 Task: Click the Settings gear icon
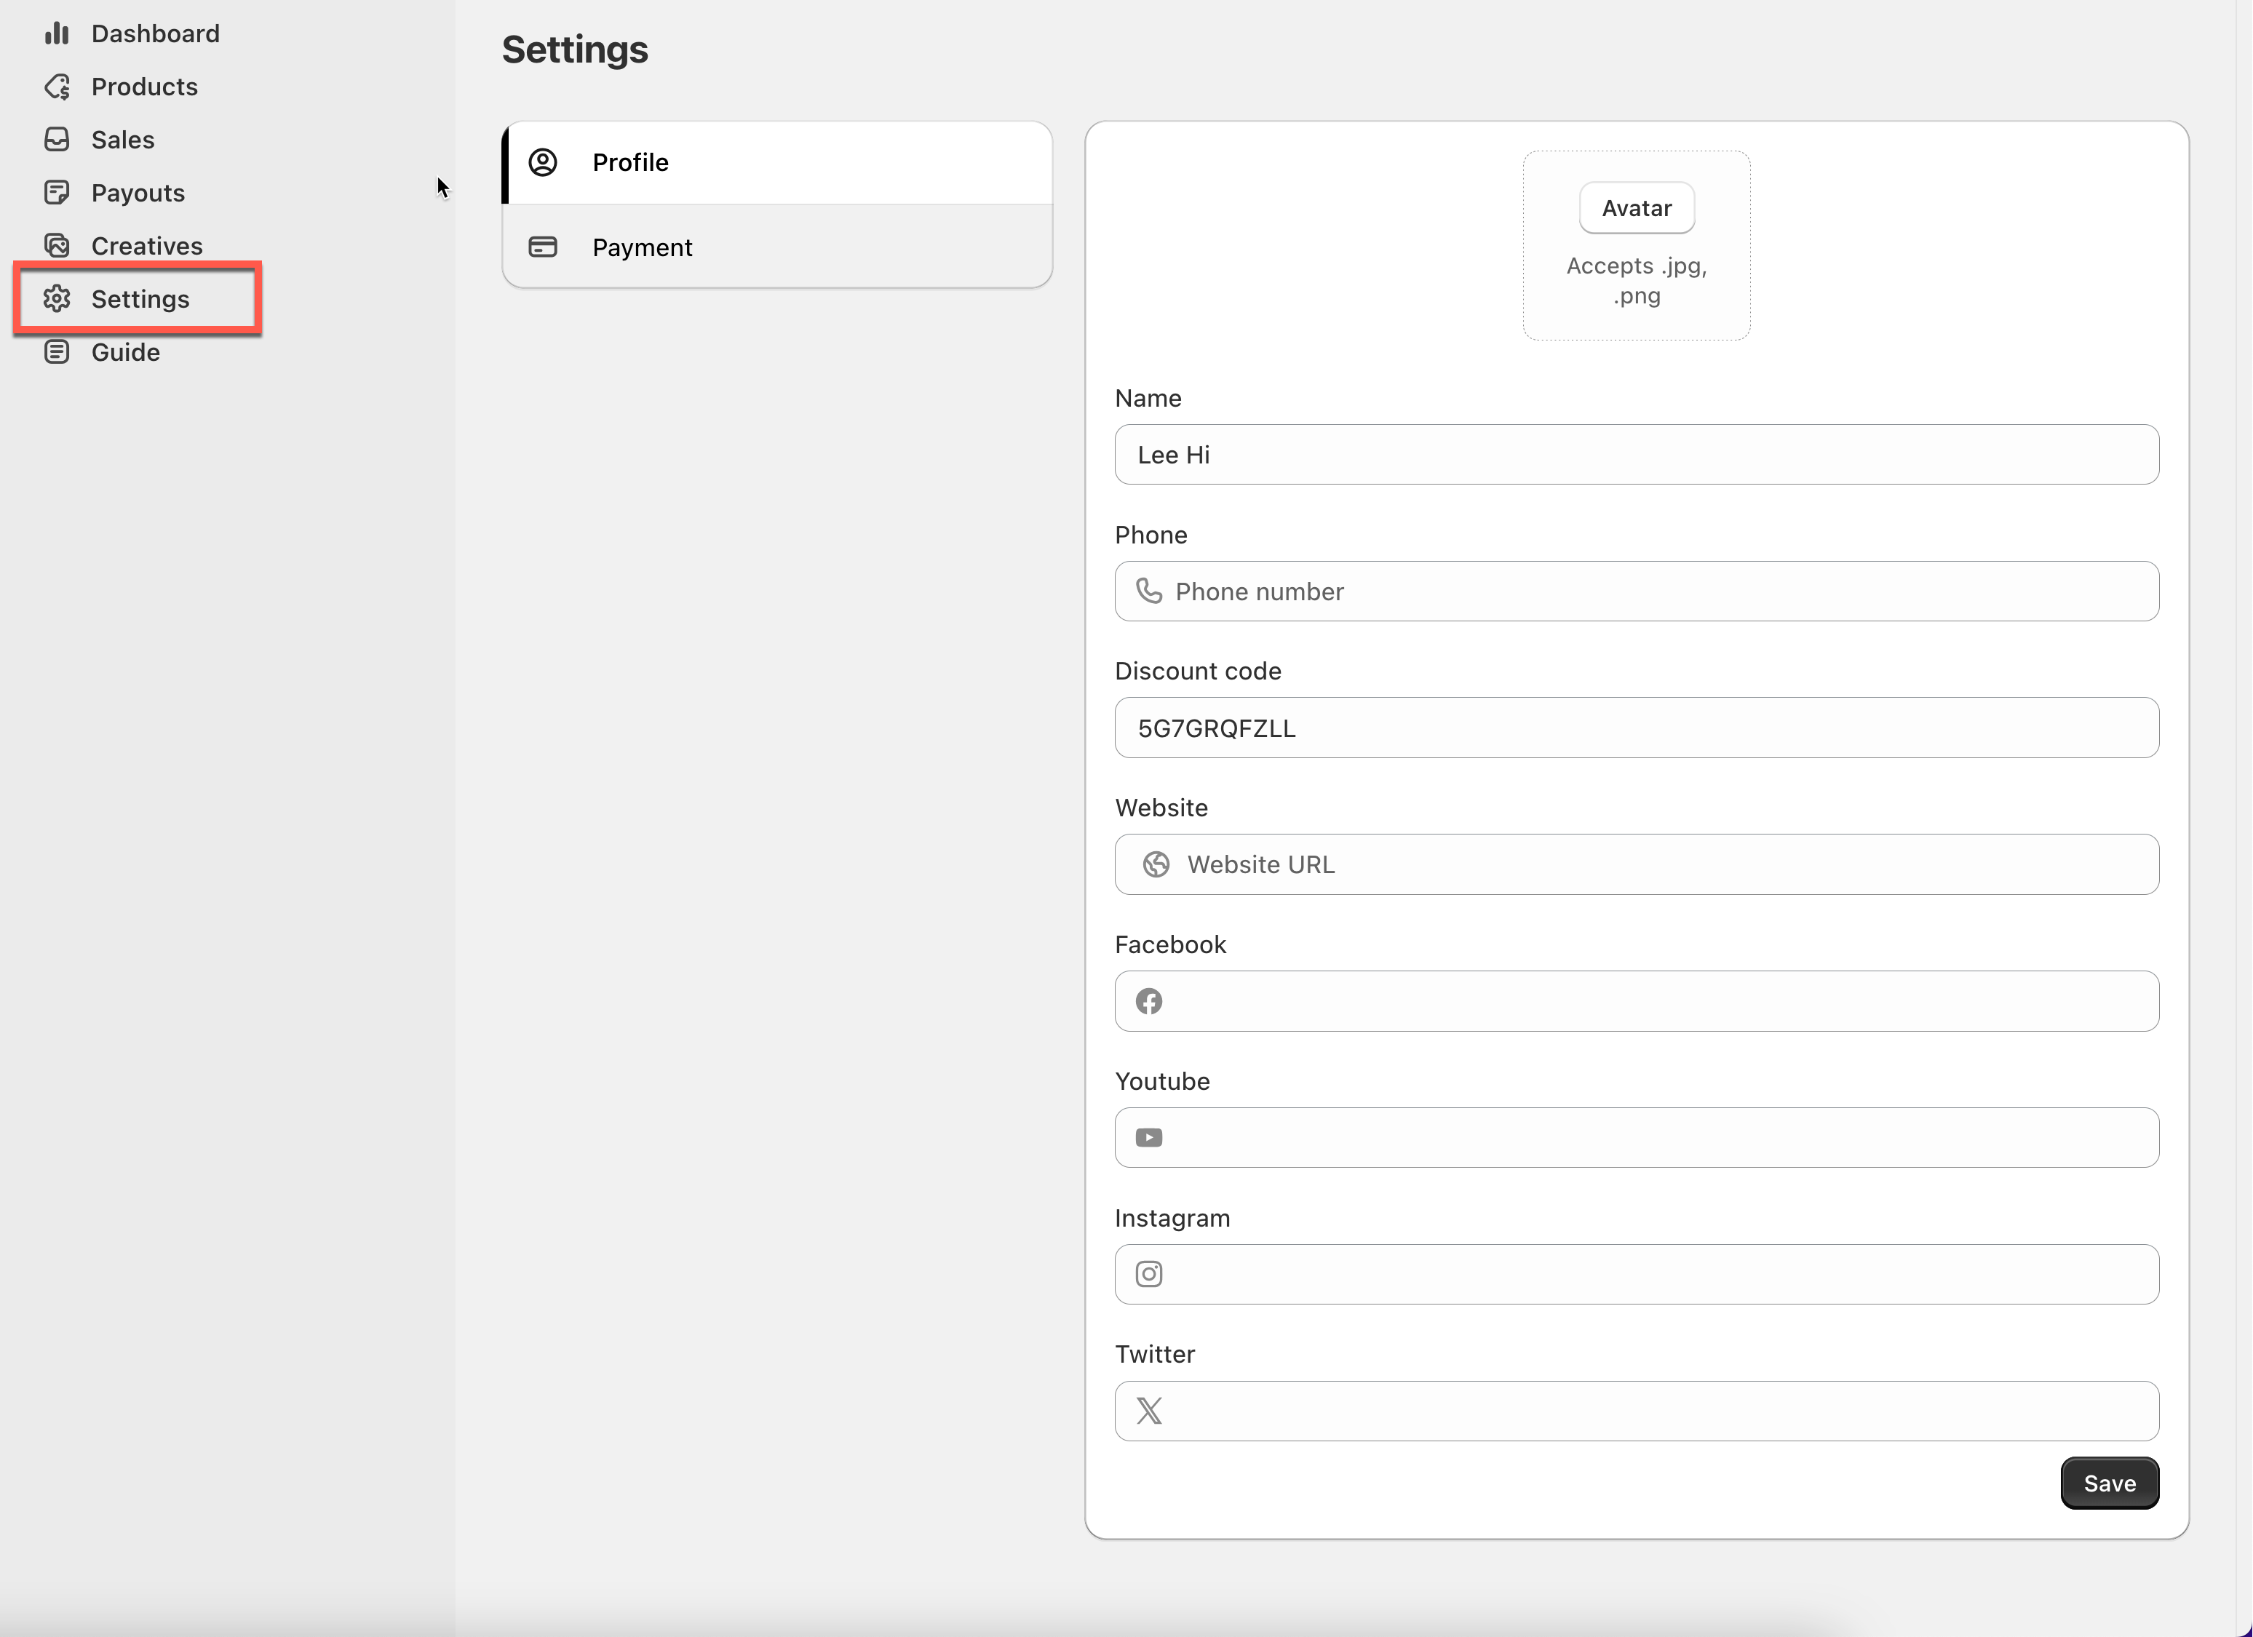[57, 299]
